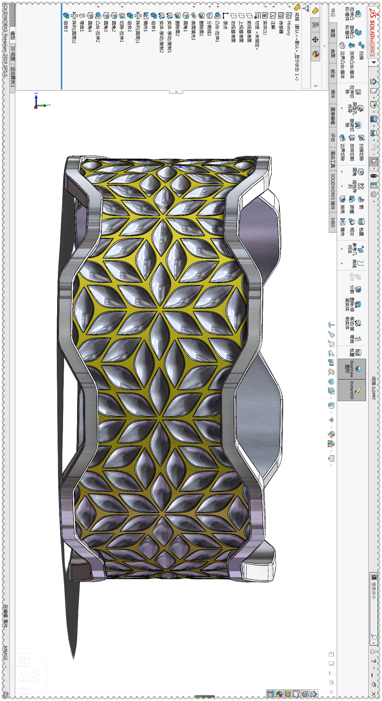
Task: Open the Options gear icon
Action: click(x=374, y=194)
